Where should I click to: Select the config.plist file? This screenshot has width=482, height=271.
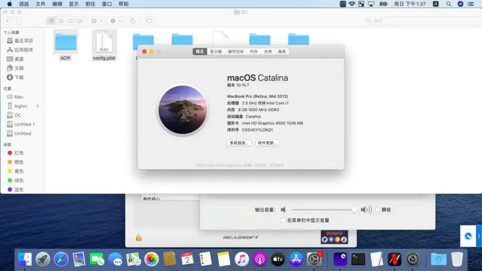[x=104, y=45]
